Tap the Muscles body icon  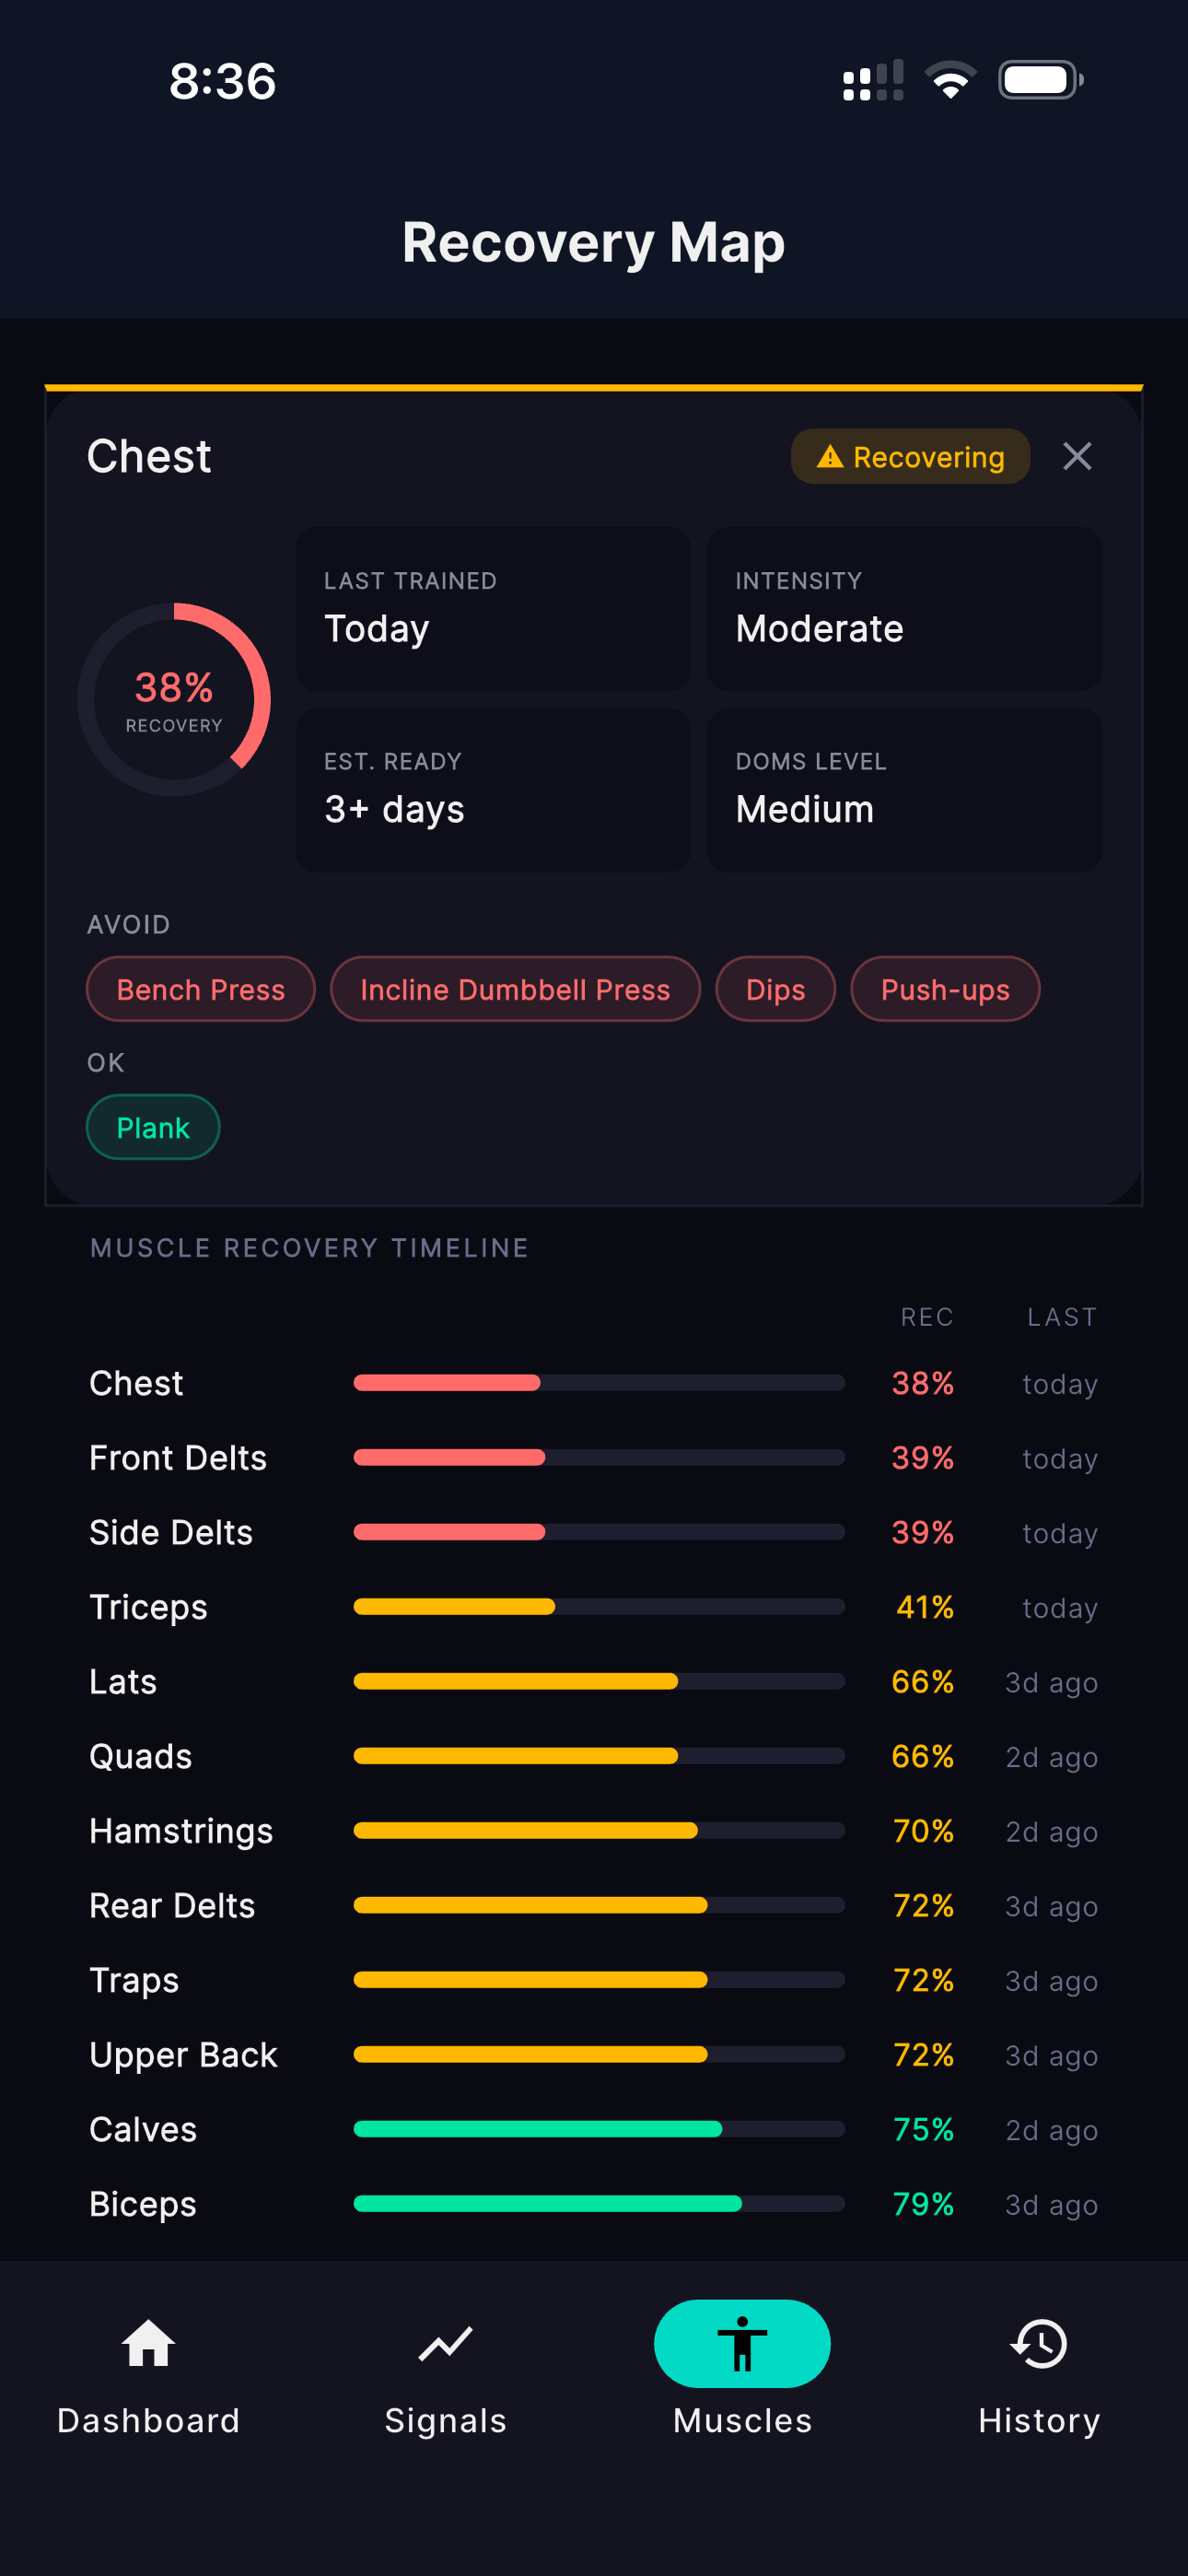742,2344
